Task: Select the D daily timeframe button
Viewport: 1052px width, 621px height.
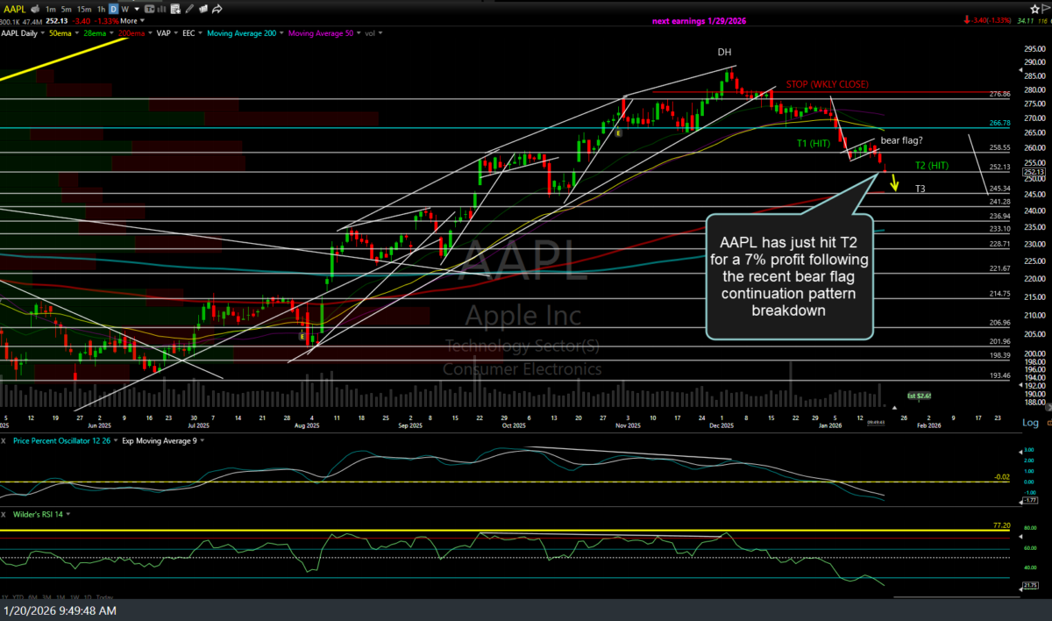Action: (x=113, y=9)
